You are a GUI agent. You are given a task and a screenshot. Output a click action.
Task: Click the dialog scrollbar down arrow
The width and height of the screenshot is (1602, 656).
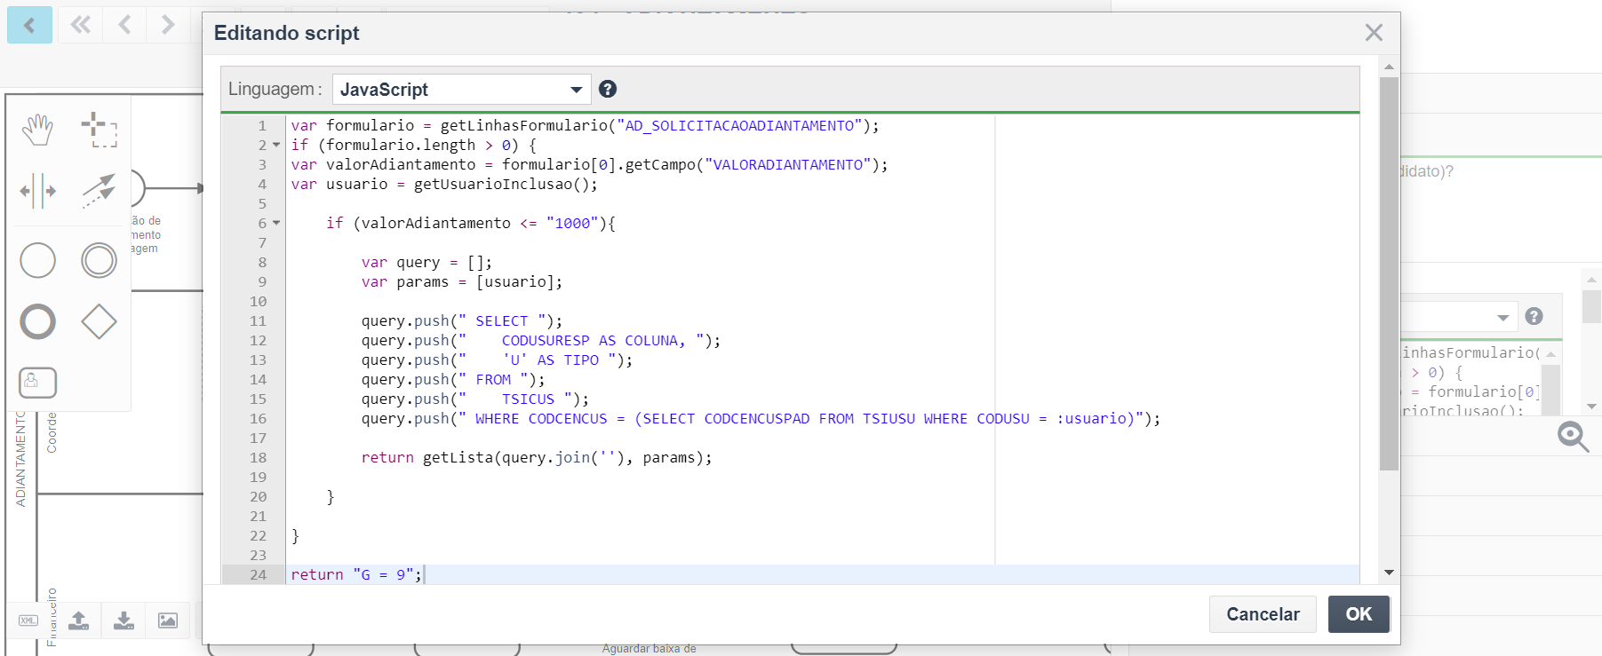pos(1389,573)
